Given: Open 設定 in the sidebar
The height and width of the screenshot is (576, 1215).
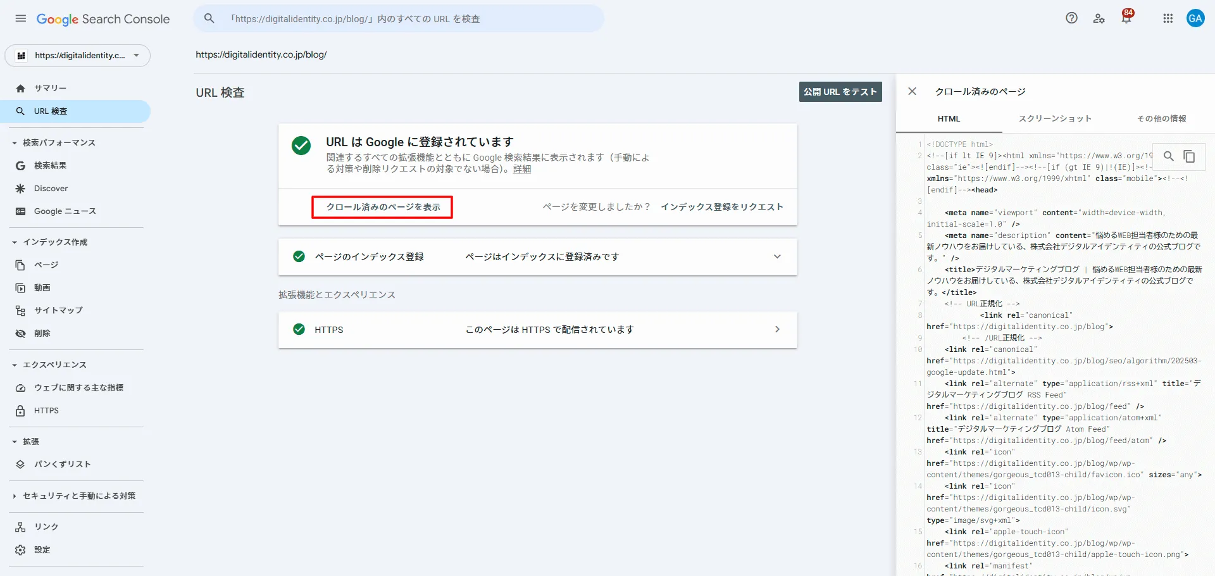Looking at the screenshot, I should pos(42,549).
